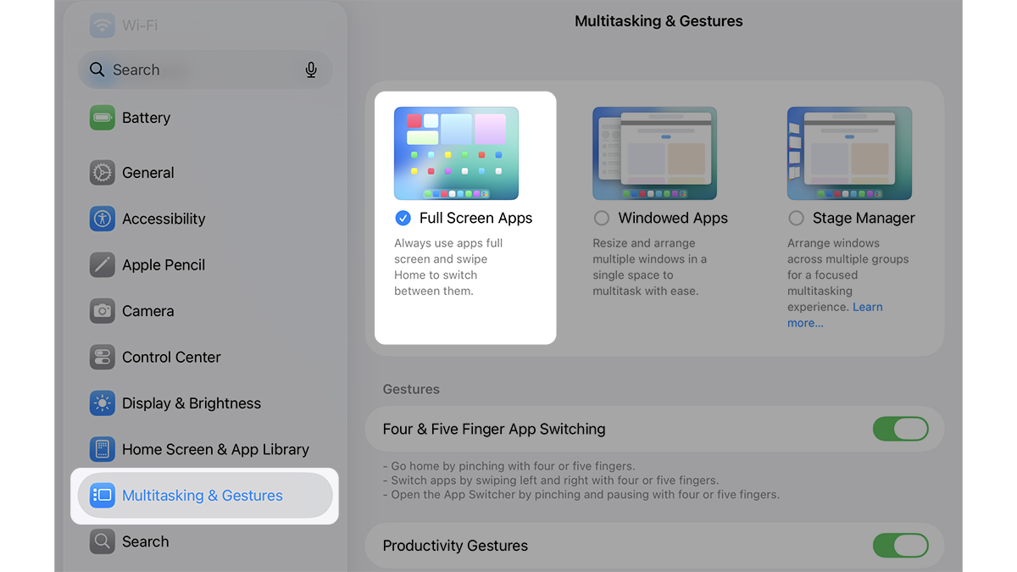The image size is (1017, 572).
Task: Open the Camera settings
Action: coord(205,311)
